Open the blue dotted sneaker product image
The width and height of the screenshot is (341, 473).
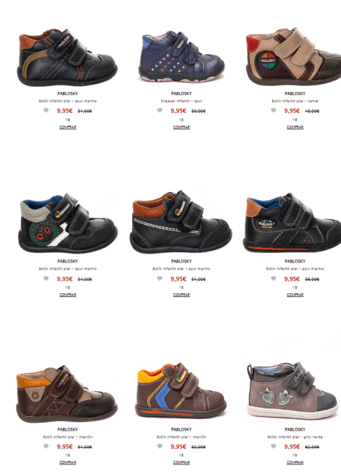[x=182, y=57]
